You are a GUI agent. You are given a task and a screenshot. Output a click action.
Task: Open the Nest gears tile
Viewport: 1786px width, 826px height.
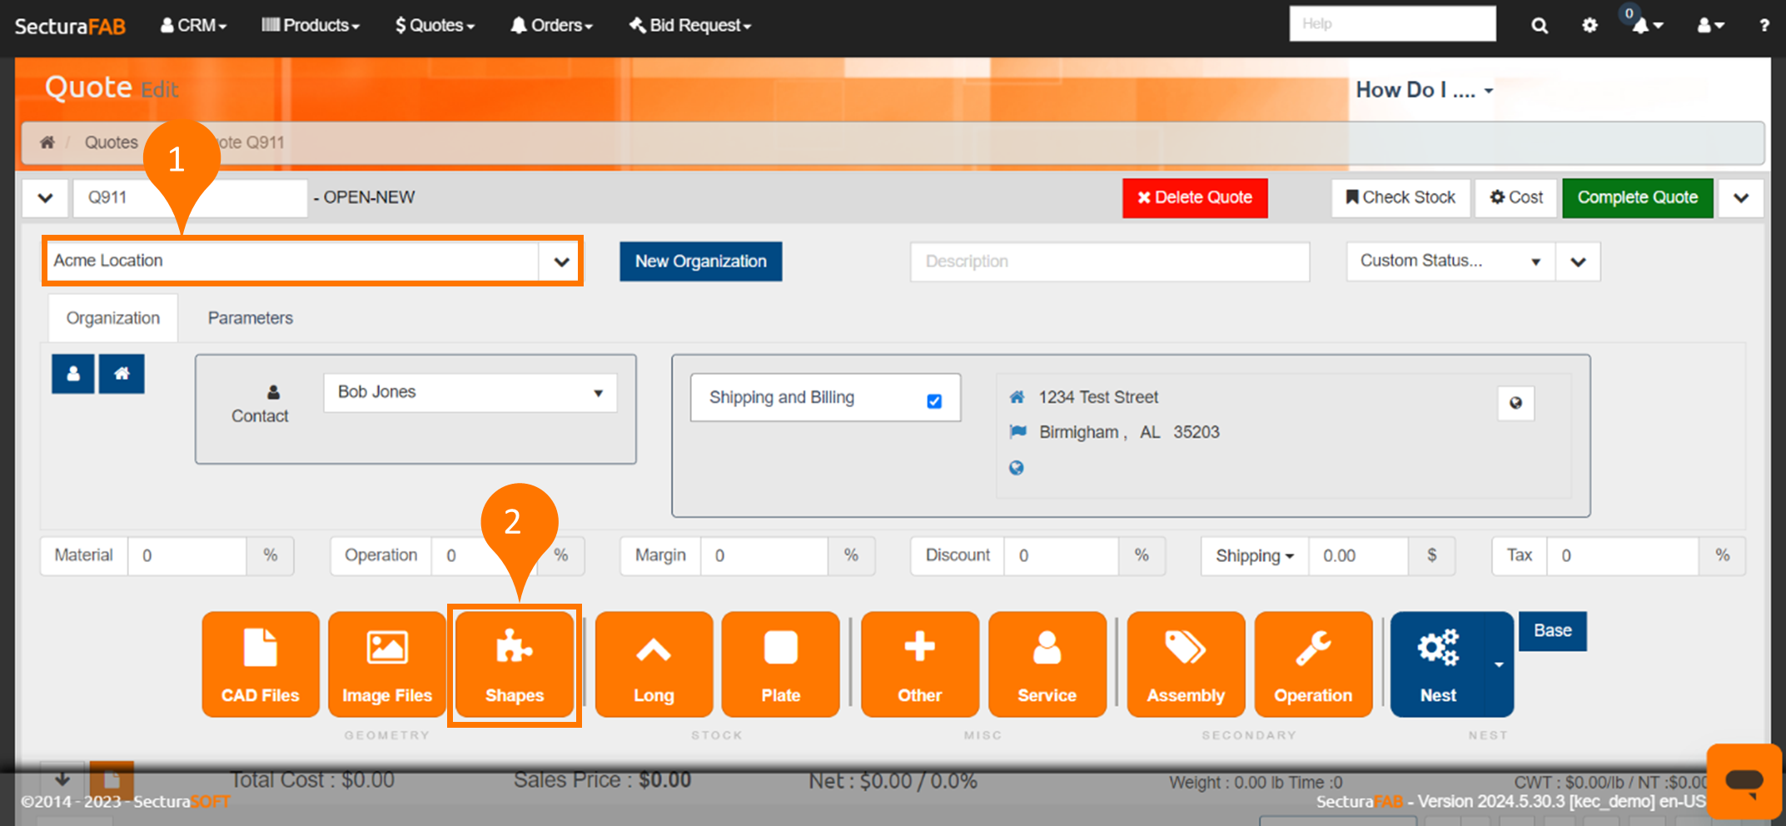click(x=1438, y=664)
